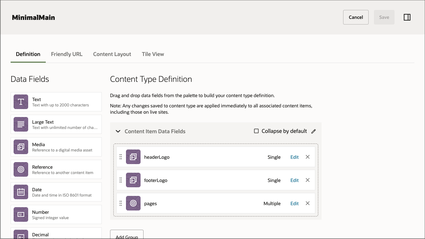Select the Large Text field icon

[21, 124]
